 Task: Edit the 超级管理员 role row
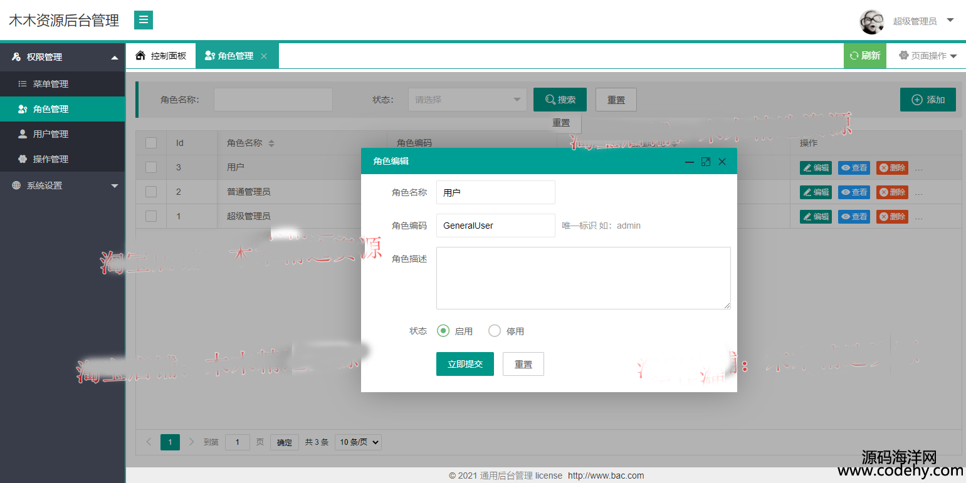pyautogui.click(x=816, y=217)
